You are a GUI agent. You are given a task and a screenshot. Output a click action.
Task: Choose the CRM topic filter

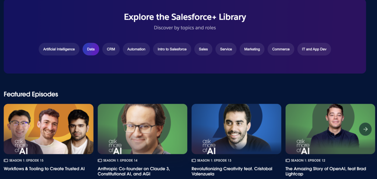point(111,49)
